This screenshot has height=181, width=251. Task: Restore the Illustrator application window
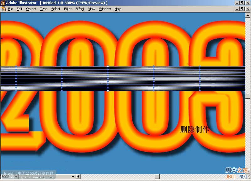[x=242, y=3]
